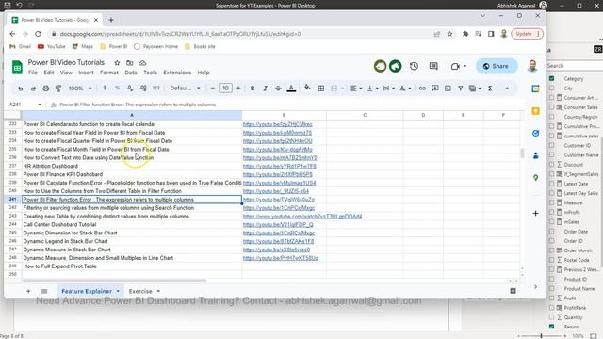Open Exercise sheet tab menu arrow
This screenshot has height=339, width=603.
[158, 291]
